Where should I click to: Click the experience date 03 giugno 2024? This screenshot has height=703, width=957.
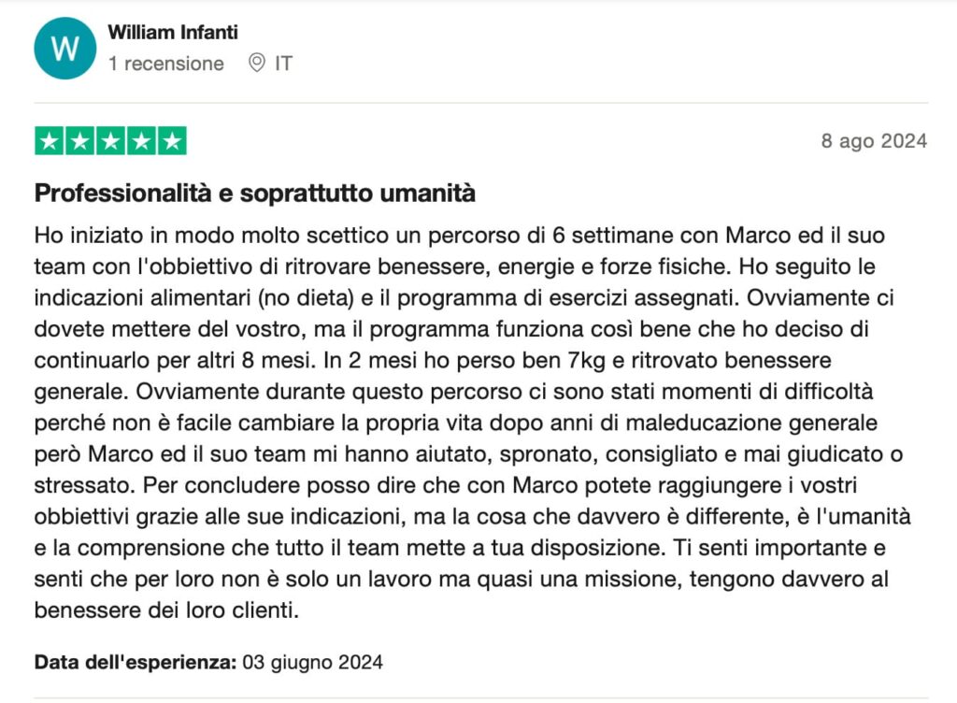pos(312,662)
